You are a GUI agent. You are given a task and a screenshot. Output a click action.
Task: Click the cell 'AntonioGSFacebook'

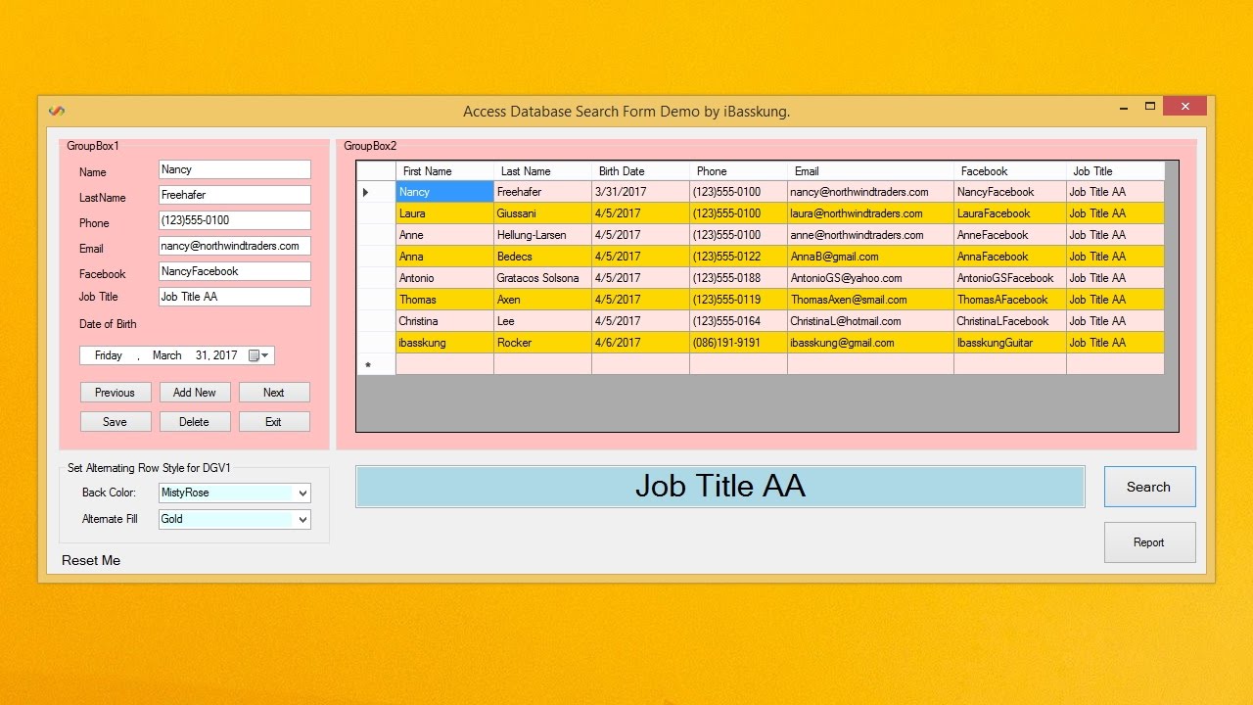[1010, 278]
